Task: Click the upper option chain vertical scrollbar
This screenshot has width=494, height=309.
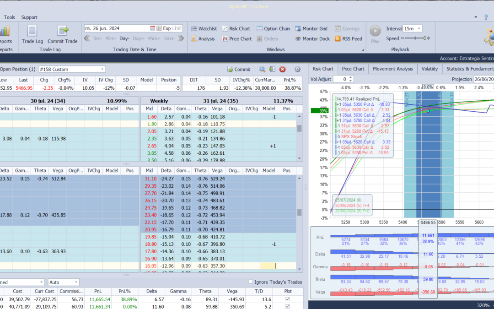Action: pyautogui.click(x=299, y=137)
